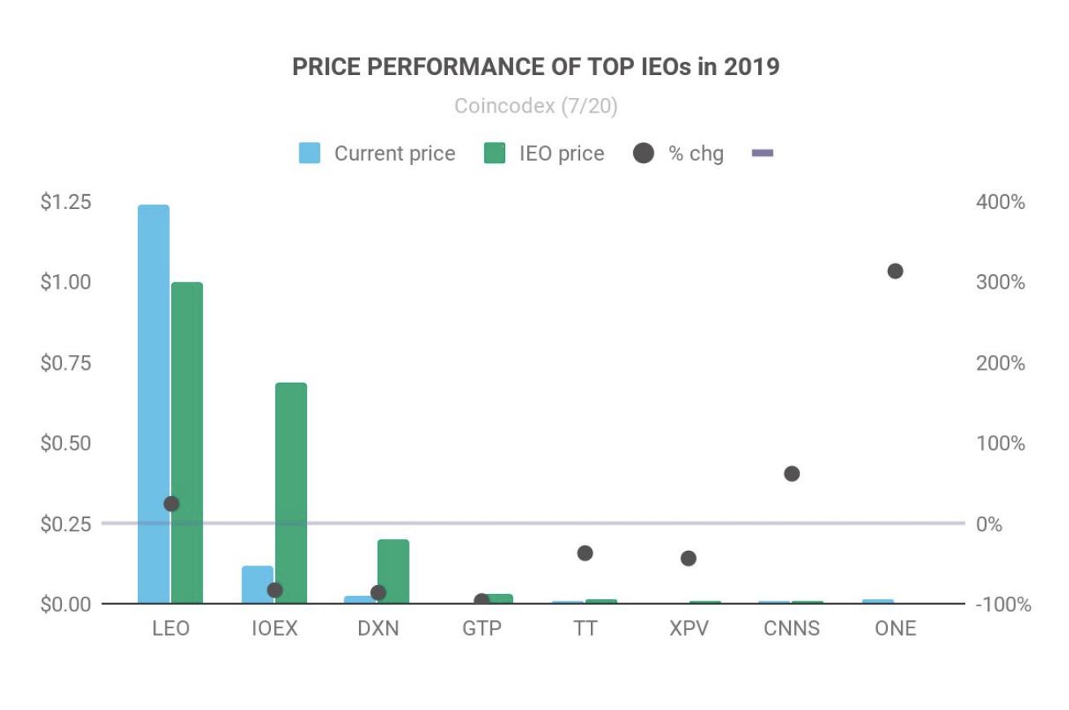Click the CNNS % chg data point
Image resolution: width=1069 pixels, height=710 pixels.
(x=792, y=473)
